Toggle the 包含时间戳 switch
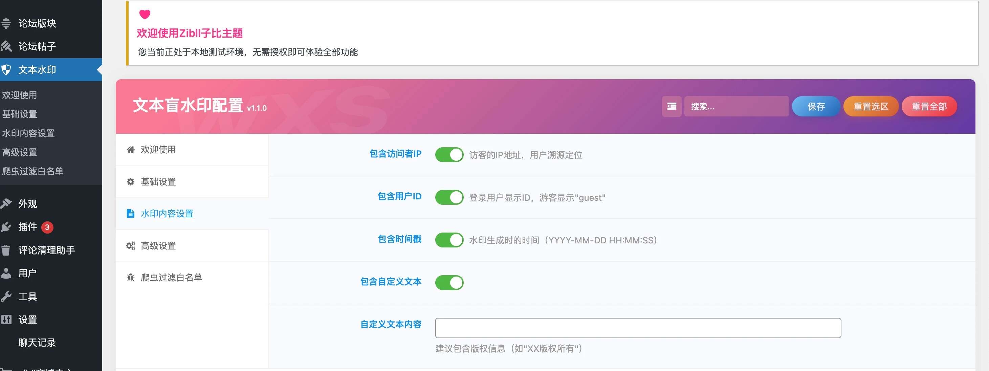The height and width of the screenshot is (371, 989). [x=449, y=240]
